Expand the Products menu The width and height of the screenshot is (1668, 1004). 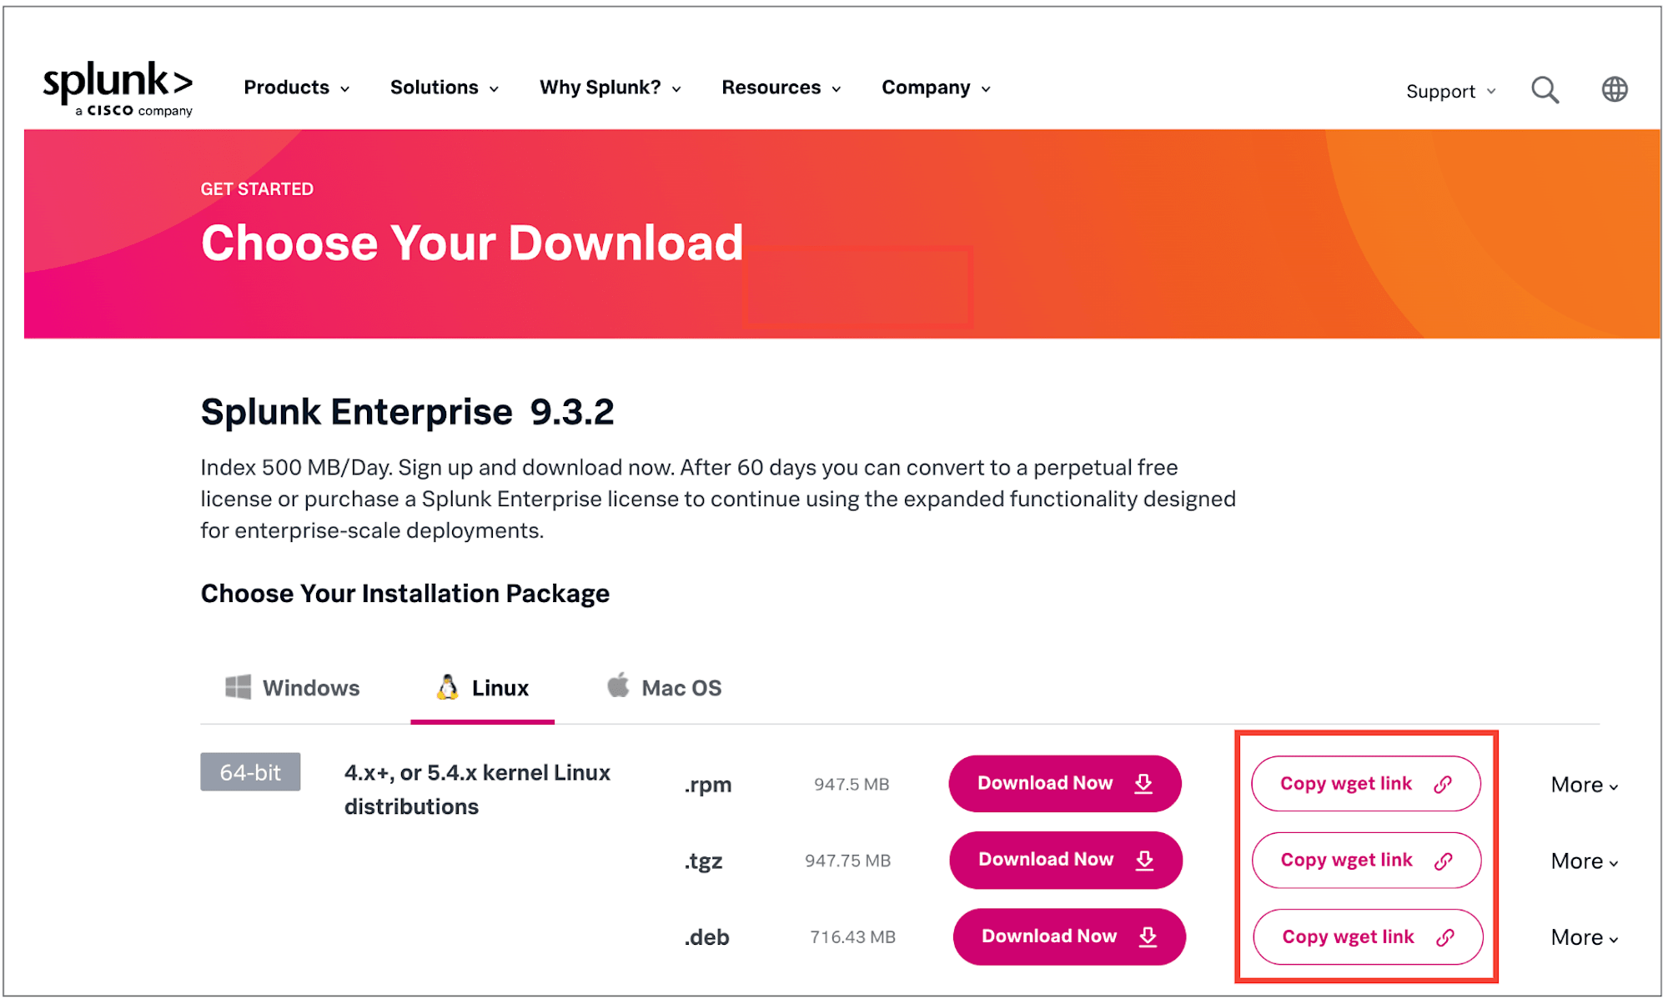(x=296, y=88)
